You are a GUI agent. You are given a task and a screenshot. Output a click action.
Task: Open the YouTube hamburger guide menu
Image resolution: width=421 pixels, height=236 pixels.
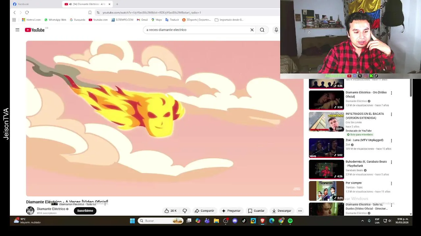[x=17, y=30]
